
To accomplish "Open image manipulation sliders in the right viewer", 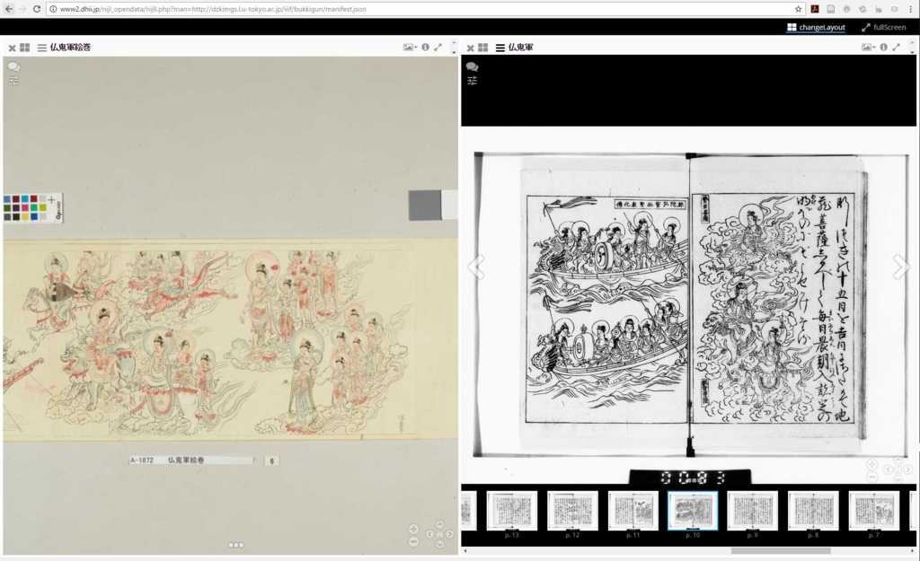I will 472,80.
